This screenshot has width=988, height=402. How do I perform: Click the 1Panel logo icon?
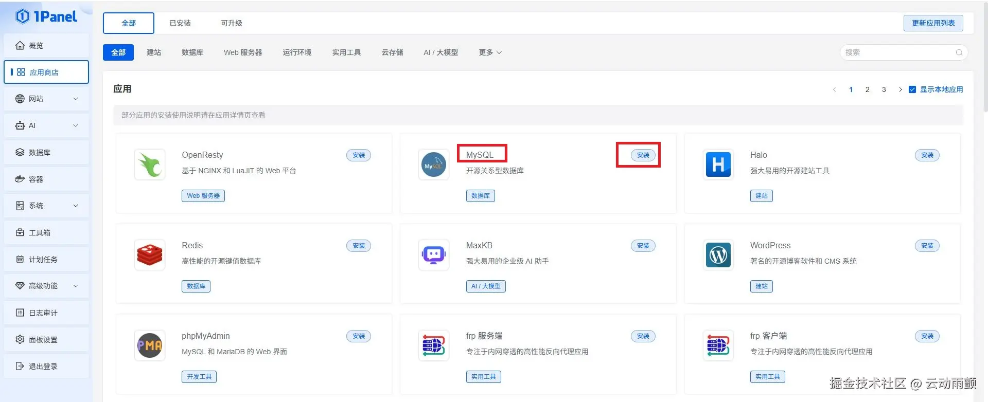[x=23, y=16]
